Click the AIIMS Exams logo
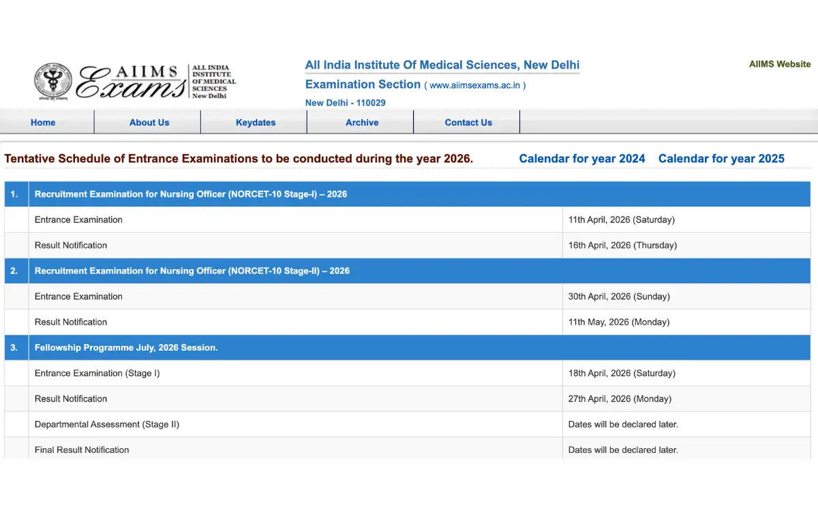Image resolution: width=818 pixels, height=523 pixels. (135, 82)
